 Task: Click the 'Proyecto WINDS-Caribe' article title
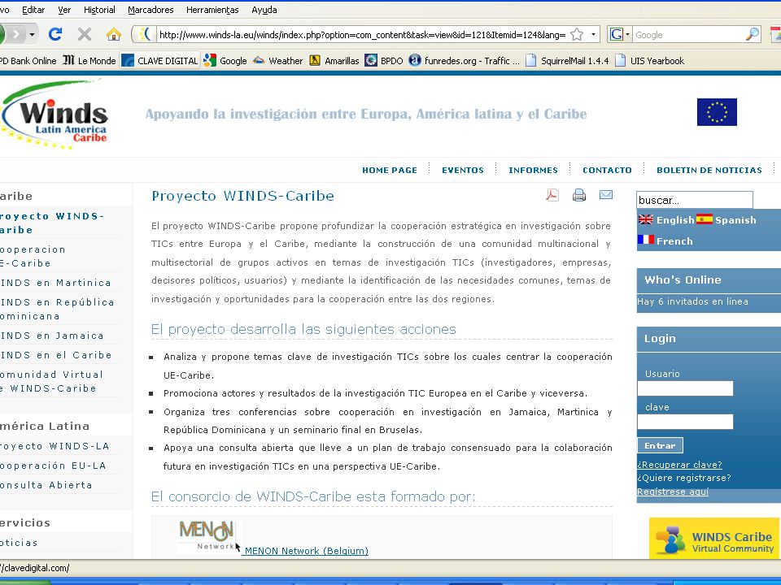(242, 196)
